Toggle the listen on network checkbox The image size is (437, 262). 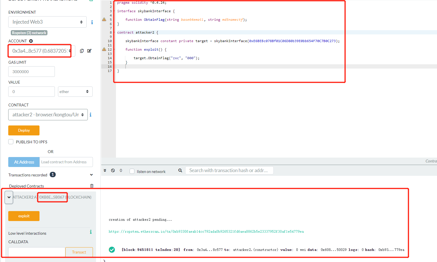coord(132,171)
